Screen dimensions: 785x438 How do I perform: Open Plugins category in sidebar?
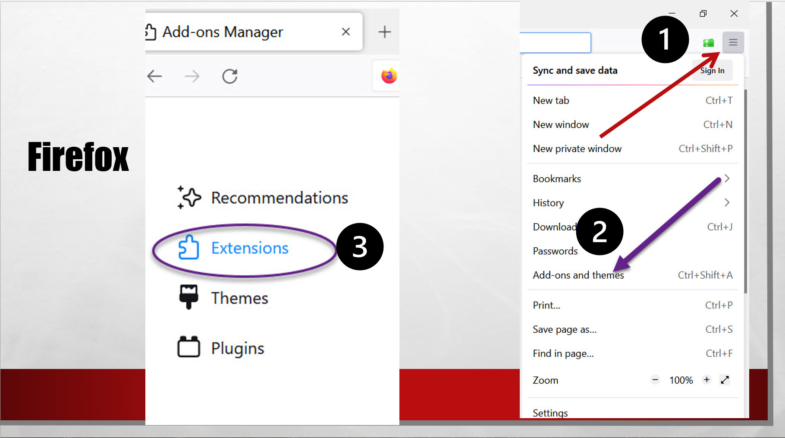tap(237, 348)
